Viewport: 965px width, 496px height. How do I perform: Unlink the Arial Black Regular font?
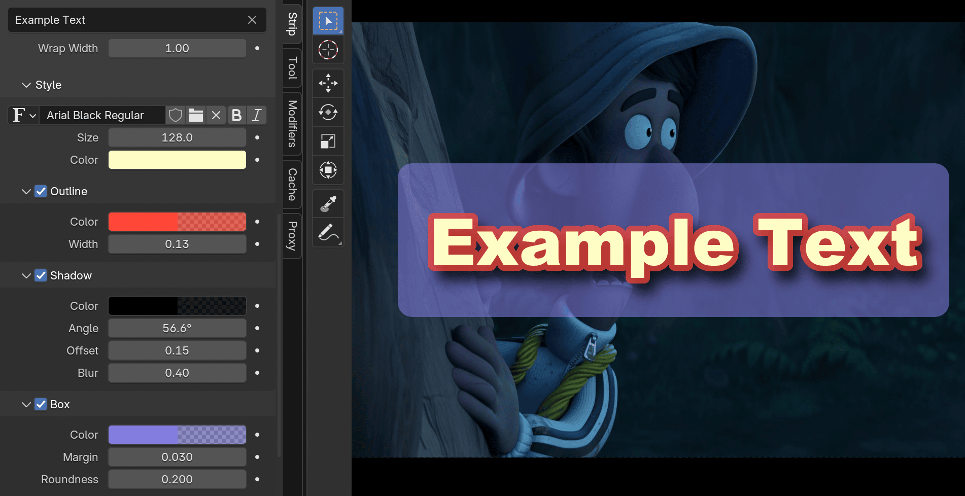(x=216, y=115)
